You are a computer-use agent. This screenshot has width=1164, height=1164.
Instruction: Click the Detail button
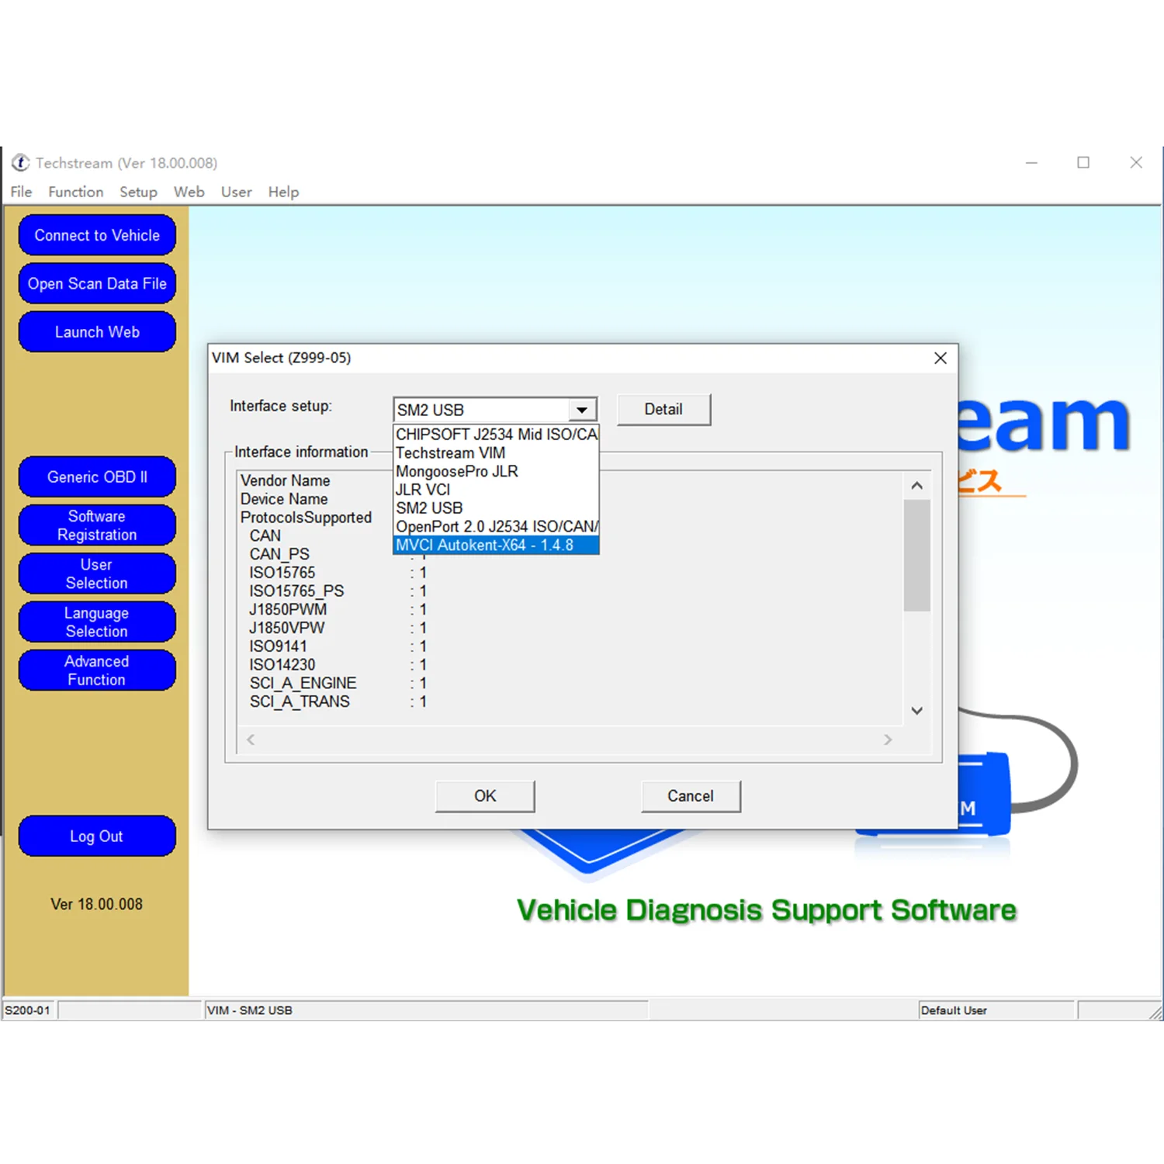coord(663,410)
